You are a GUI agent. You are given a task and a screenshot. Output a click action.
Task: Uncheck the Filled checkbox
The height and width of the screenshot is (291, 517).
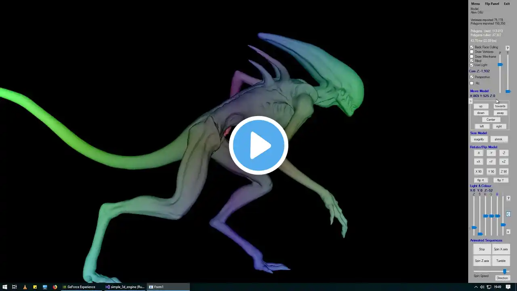tap(471, 61)
